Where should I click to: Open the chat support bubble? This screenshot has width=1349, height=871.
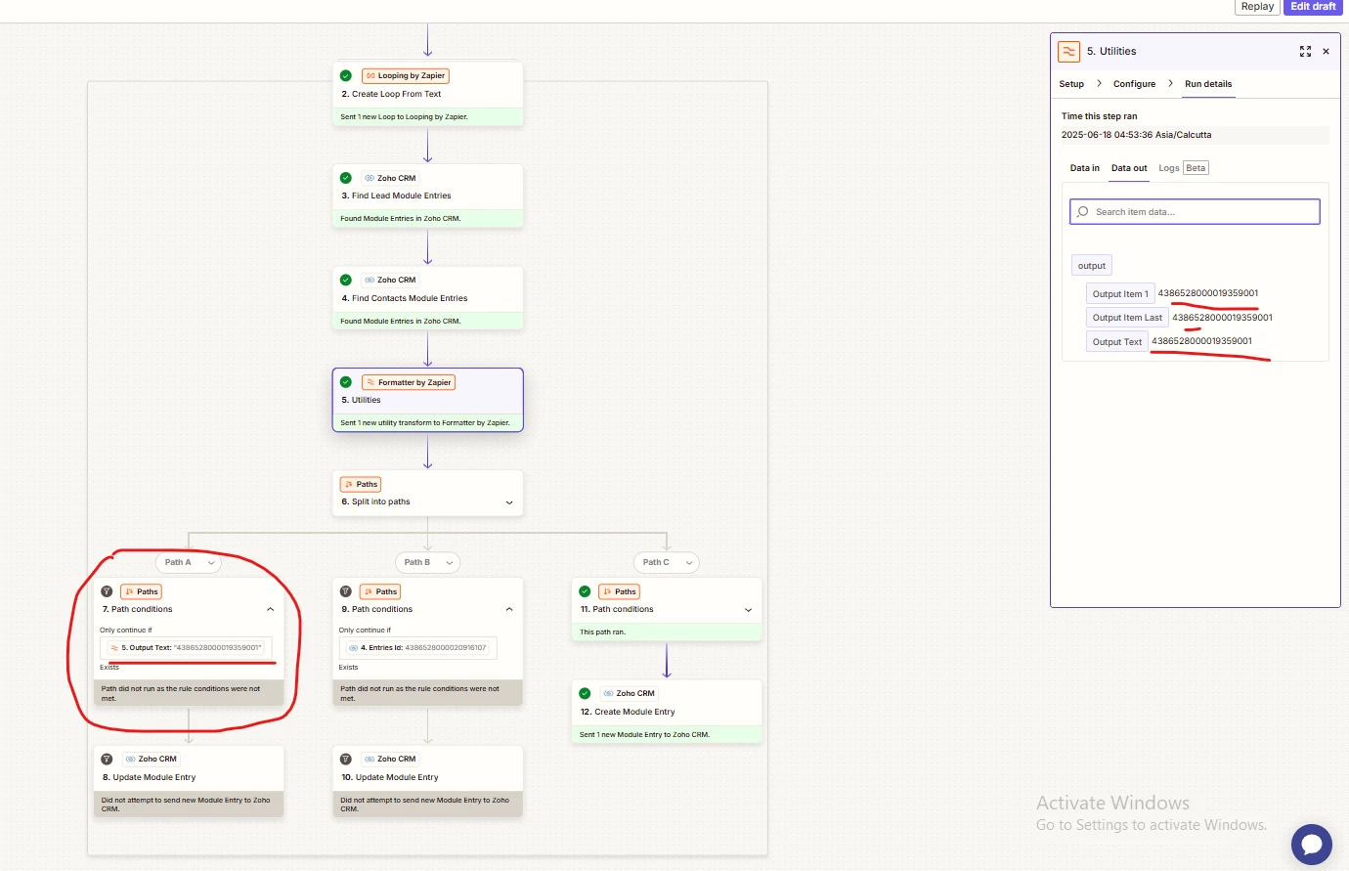[1312, 845]
